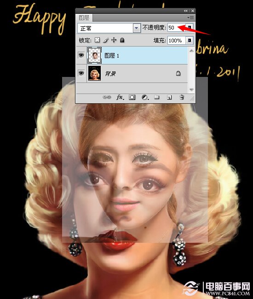Open the layers panel options menu
Viewport: 253px width, 299px height.
[x=191, y=18]
